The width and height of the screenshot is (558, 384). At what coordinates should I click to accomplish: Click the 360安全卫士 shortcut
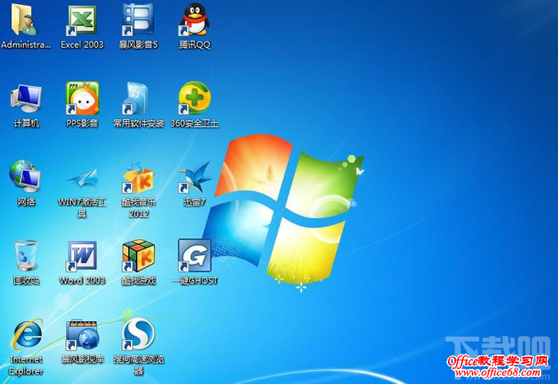click(x=195, y=98)
